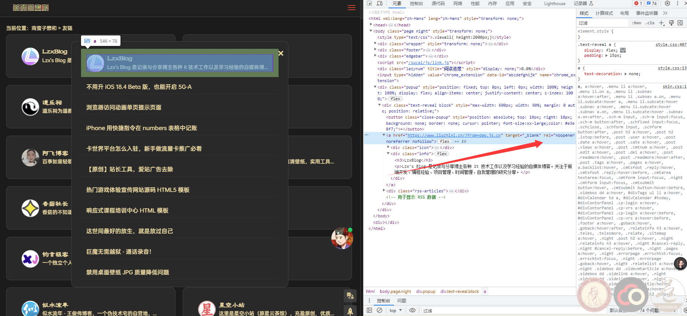The image size is (687, 316).
Task: Click the 钧言极客 XJ avatar
Action: coord(30,259)
